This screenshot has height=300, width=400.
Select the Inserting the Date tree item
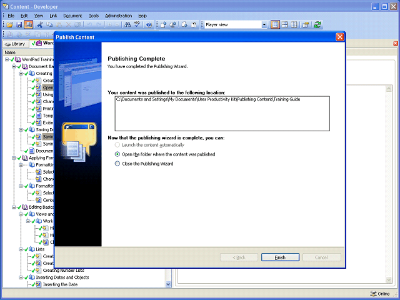click(x=60, y=284)
